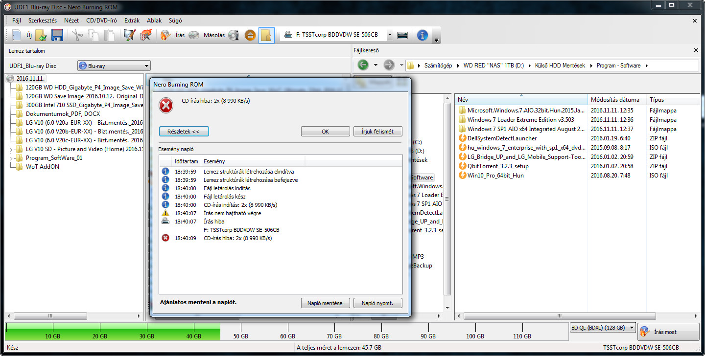Screen dimensions: 705x356
Task: Select 'Írás nem hajtható végre' log entry
Action: [232, 213]
